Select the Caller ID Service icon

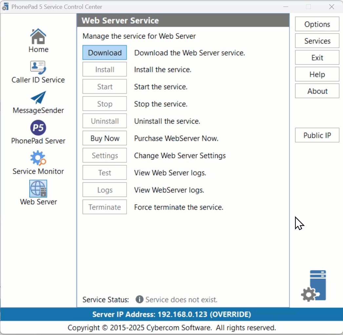point(38,67)
